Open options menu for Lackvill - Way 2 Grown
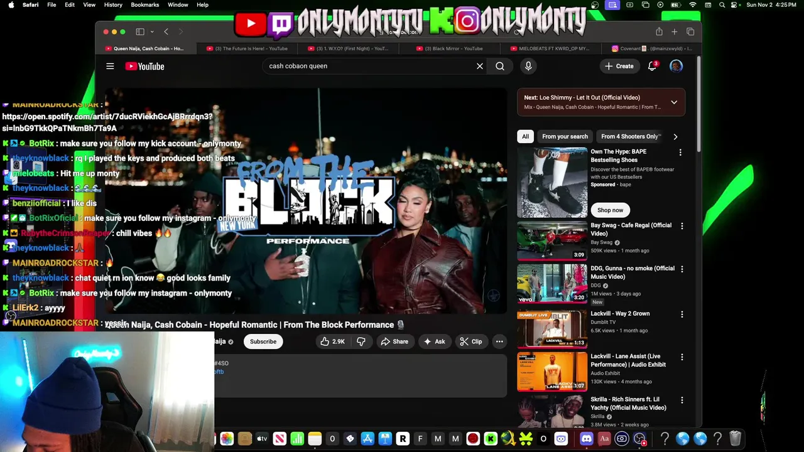Image resolution: width=804 pixels, height=452 pixels. 682,314
